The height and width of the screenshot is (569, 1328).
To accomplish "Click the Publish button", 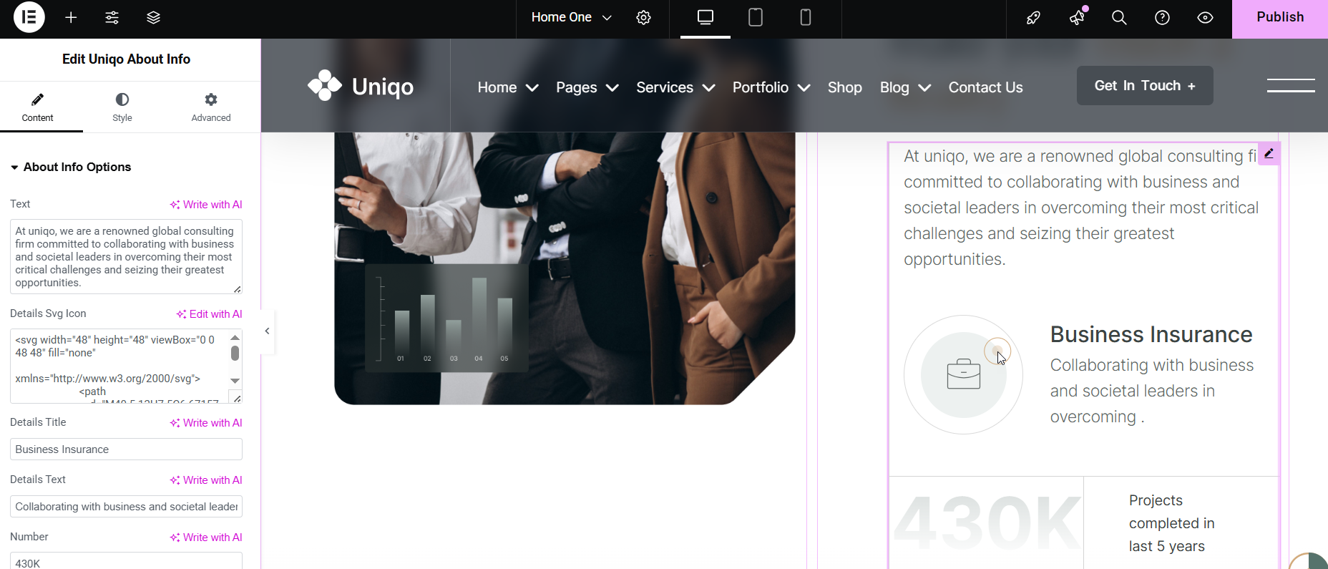I will (1279, 18).
